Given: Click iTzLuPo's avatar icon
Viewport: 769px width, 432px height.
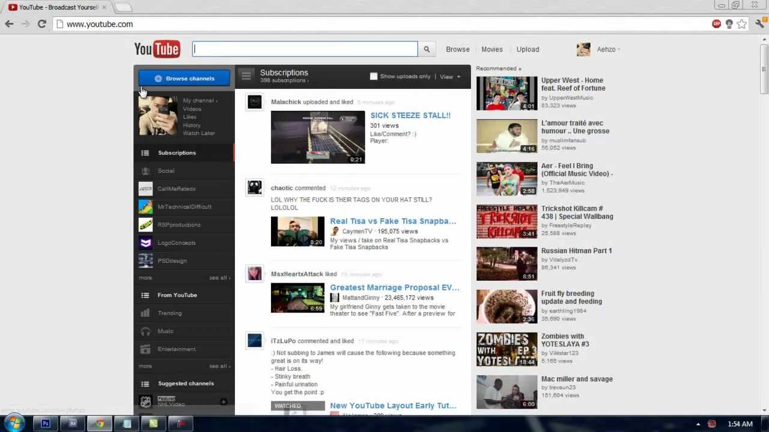Looking at the screenshot, I should click(254, 341).
